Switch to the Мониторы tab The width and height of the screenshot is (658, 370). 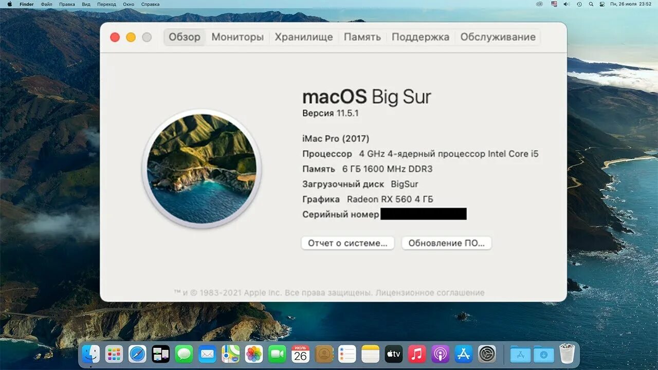point(237,37)
